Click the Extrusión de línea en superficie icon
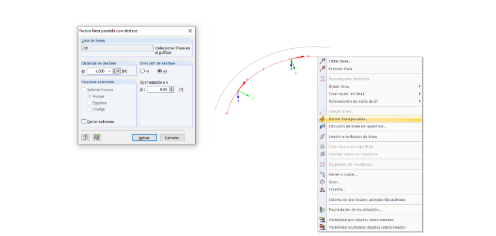 click(x=322, y=126)
